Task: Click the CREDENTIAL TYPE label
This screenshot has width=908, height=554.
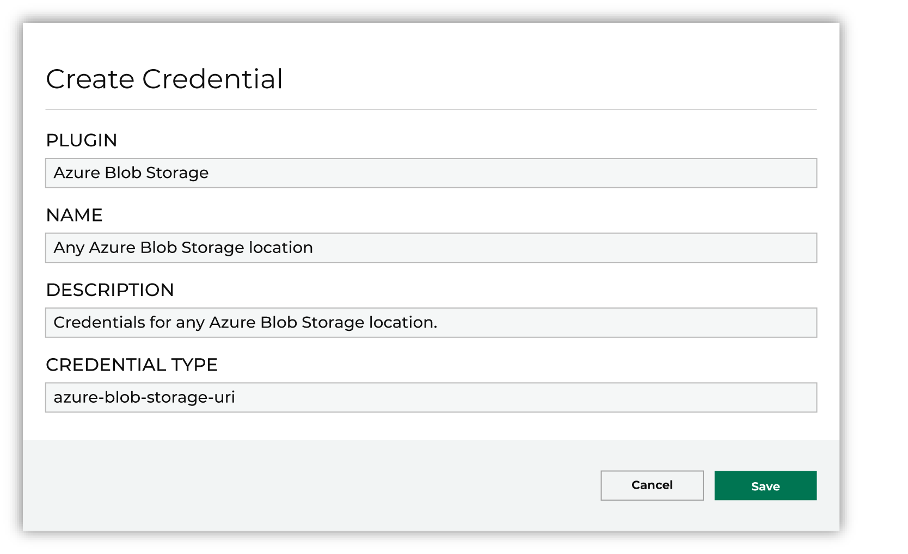Action: (x=132, y=365)
